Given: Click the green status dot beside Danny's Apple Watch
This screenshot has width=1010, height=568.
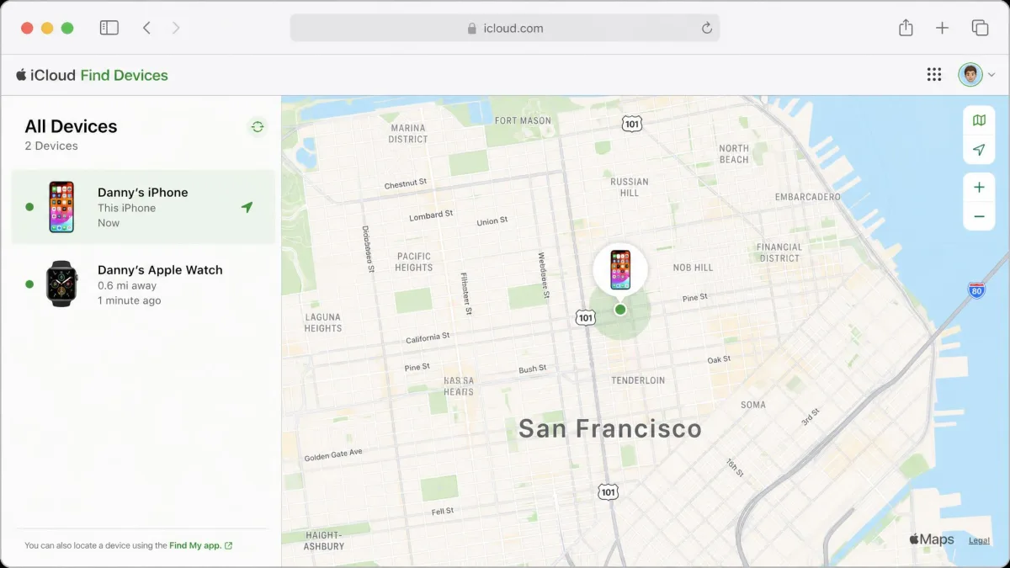Looking at the screenshot, I should click(29, 284).
